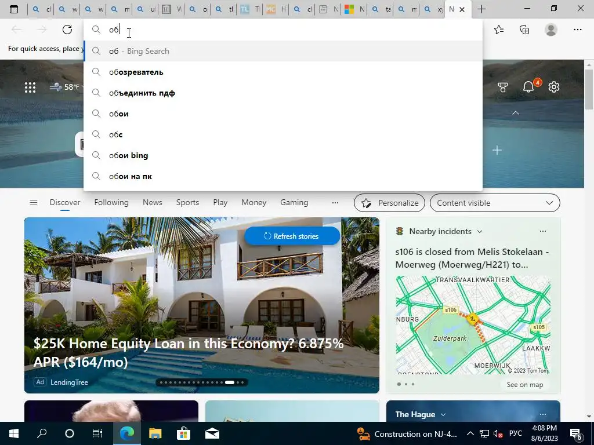The width and height of the screenshot is (594, 445).
Task: Show more feed categories via ellipsis
Action: tap(335, 203)
